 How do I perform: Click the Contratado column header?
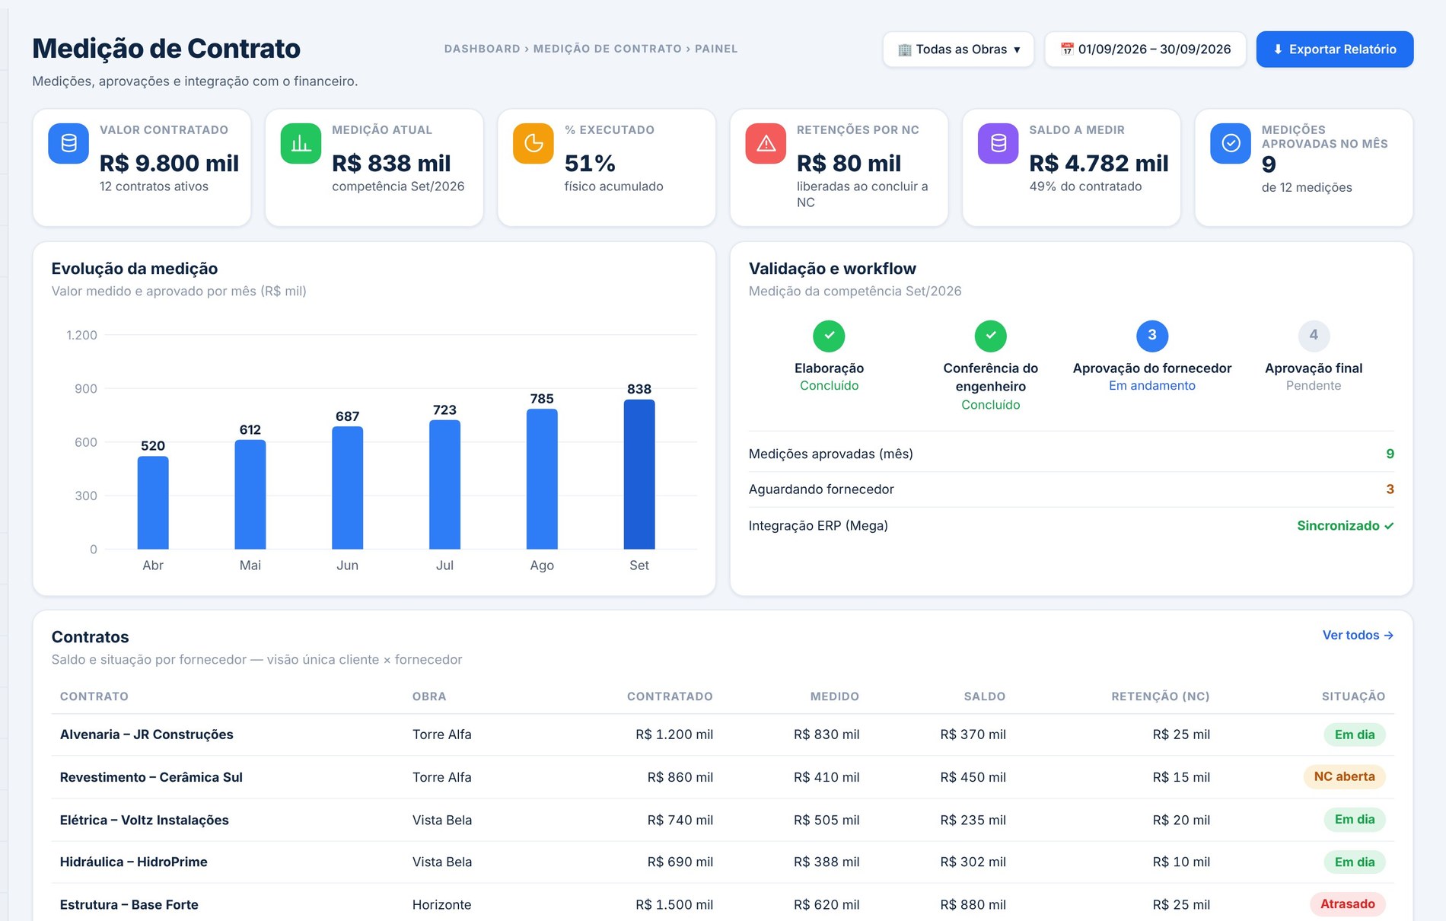click(x=670, y=696)
